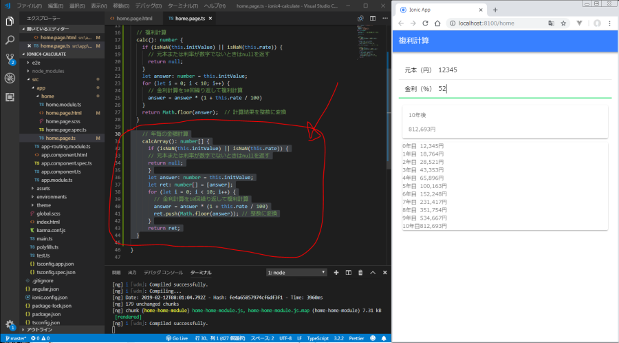This screenshot has width=619, height=343.
Task: Switch to home.page.html editor tab
Action: [x=134, y=19]
